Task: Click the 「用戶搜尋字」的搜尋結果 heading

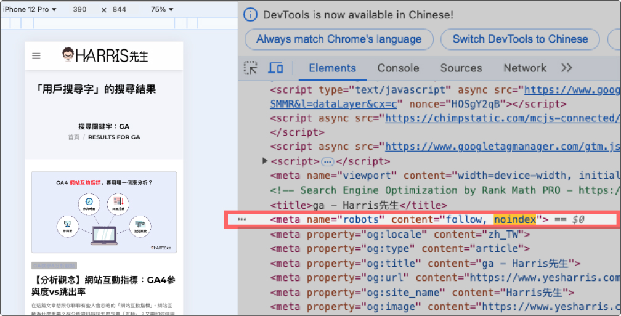Action: pos(95,89)
